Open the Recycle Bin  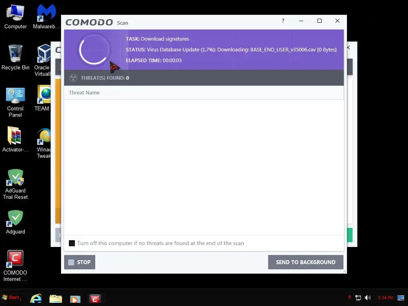click(16, 57)
